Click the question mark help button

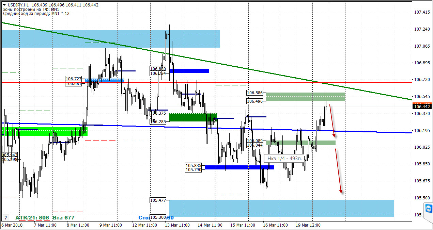(5, 217)
